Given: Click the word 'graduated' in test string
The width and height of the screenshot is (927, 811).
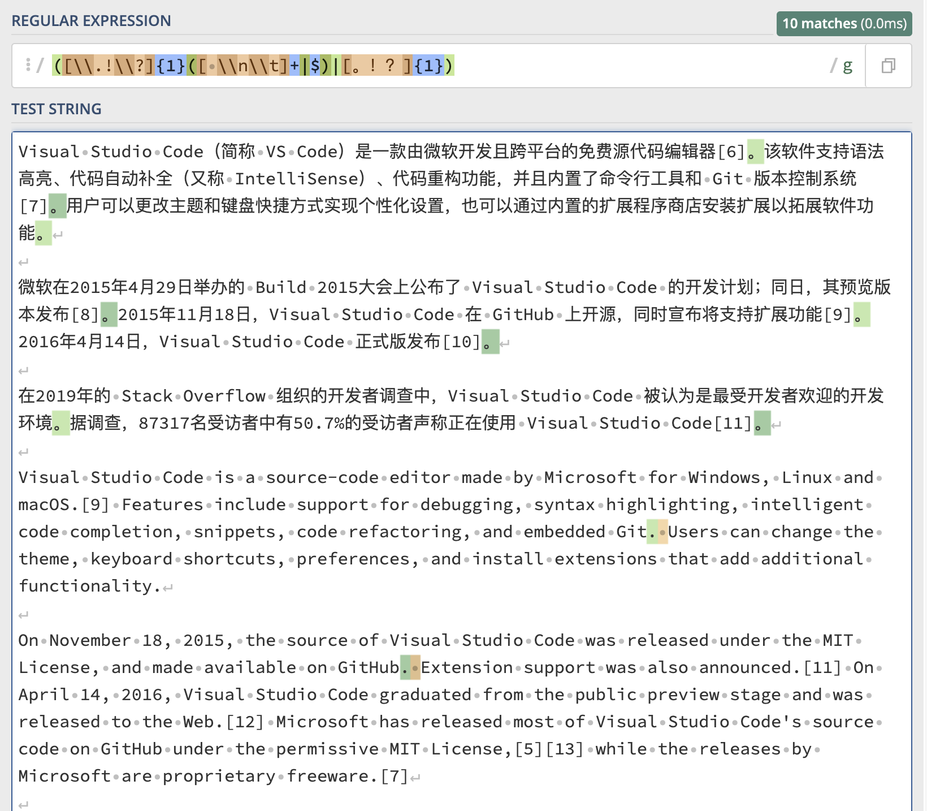Looking at the screenshot, I should [426, 694].
